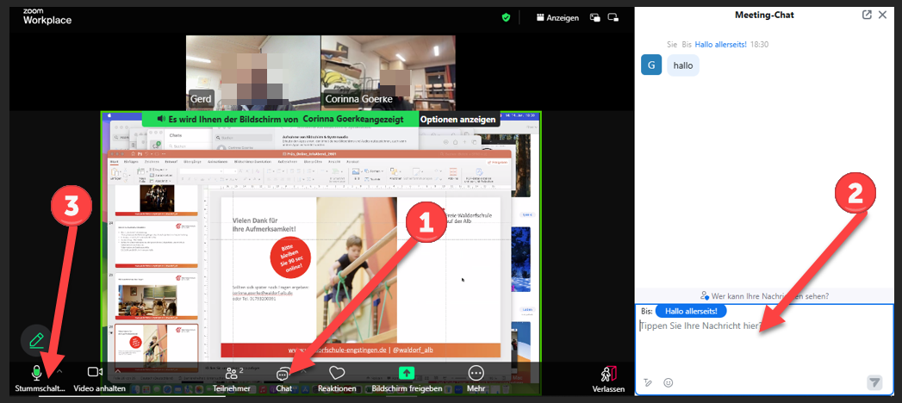The height and width of the screenshot is (403, 902).
Task: Mute the microphone with Stummschalten
Action: (36, 374)
